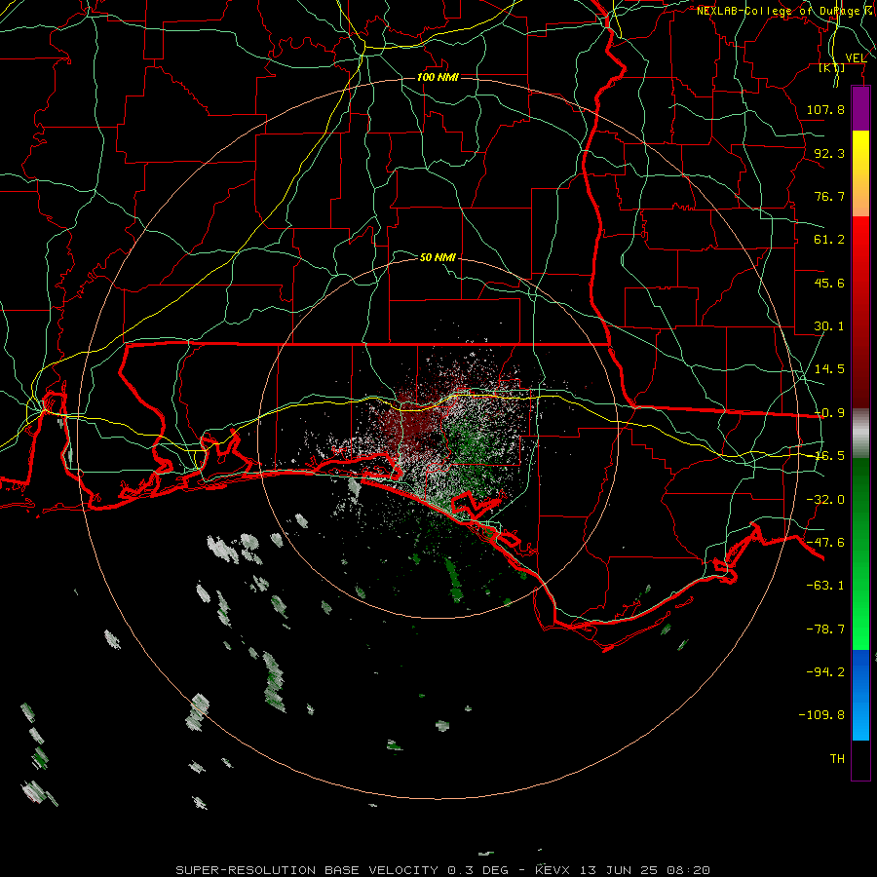Viewport: 877px width, 877px height.
Task: Select the 107.8 value on the velocity scale
Action: click(825, 109)
